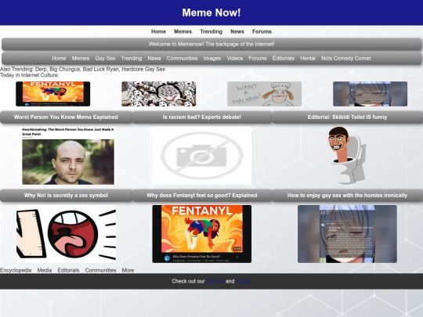The image size is (423, 317).
Task: Open Editorial: Skibidi Toilet IS funny
Action: click(x=348, y=117)
